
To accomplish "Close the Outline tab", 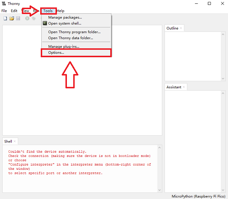I will [x=181, y=28].
